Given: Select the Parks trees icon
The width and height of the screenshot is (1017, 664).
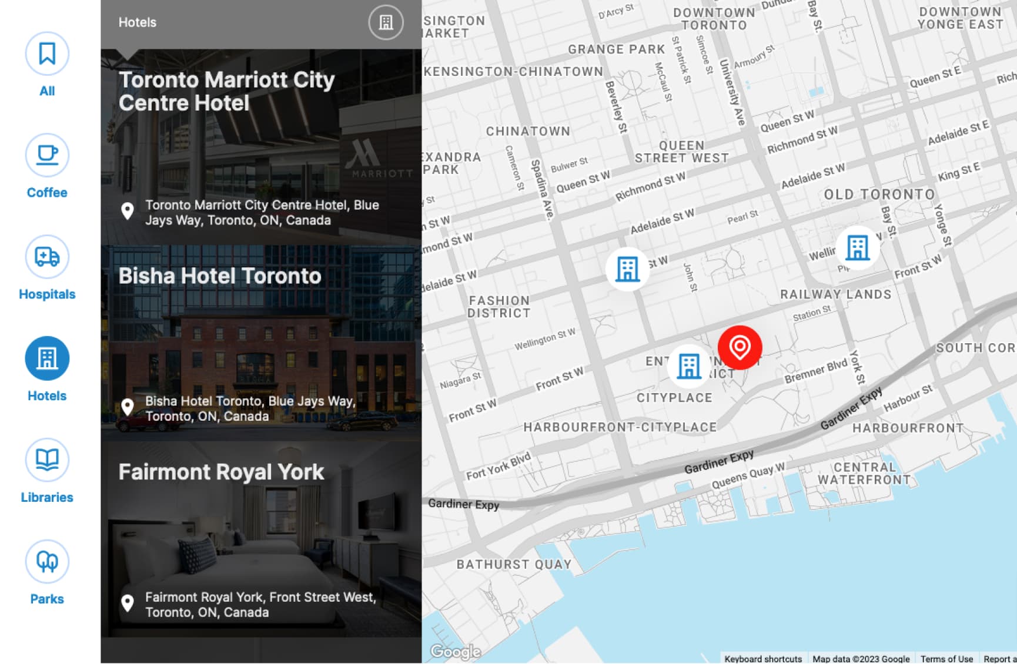Looking at the screenshot, I should point(47,562).
